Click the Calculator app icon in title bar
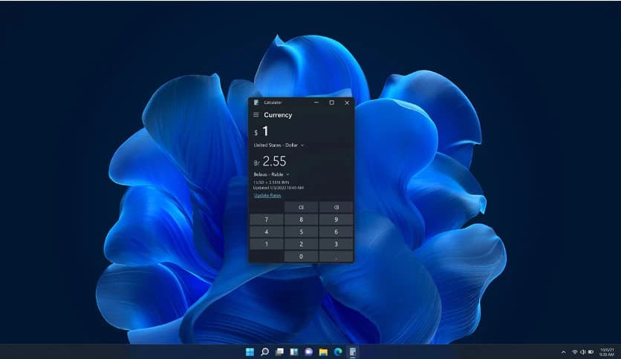This screenshot has width=621, height=359. pyautogui.click(x=256, y=102)
